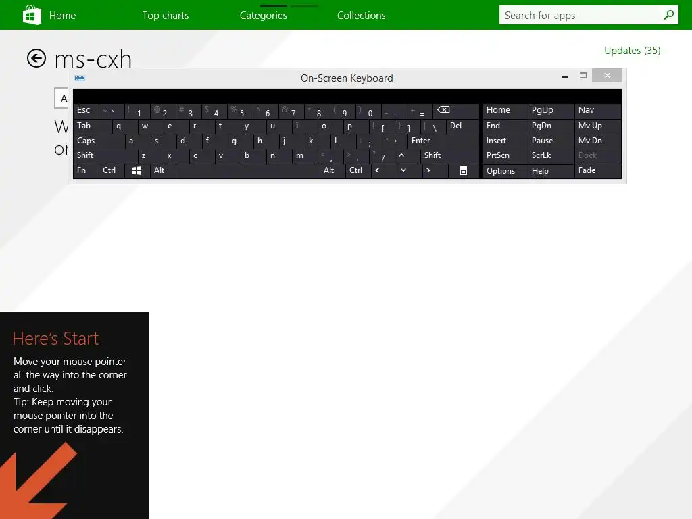This screenshot has width=692, height=519.
Task: Click the Mv Up key
Action: (597, 126)
